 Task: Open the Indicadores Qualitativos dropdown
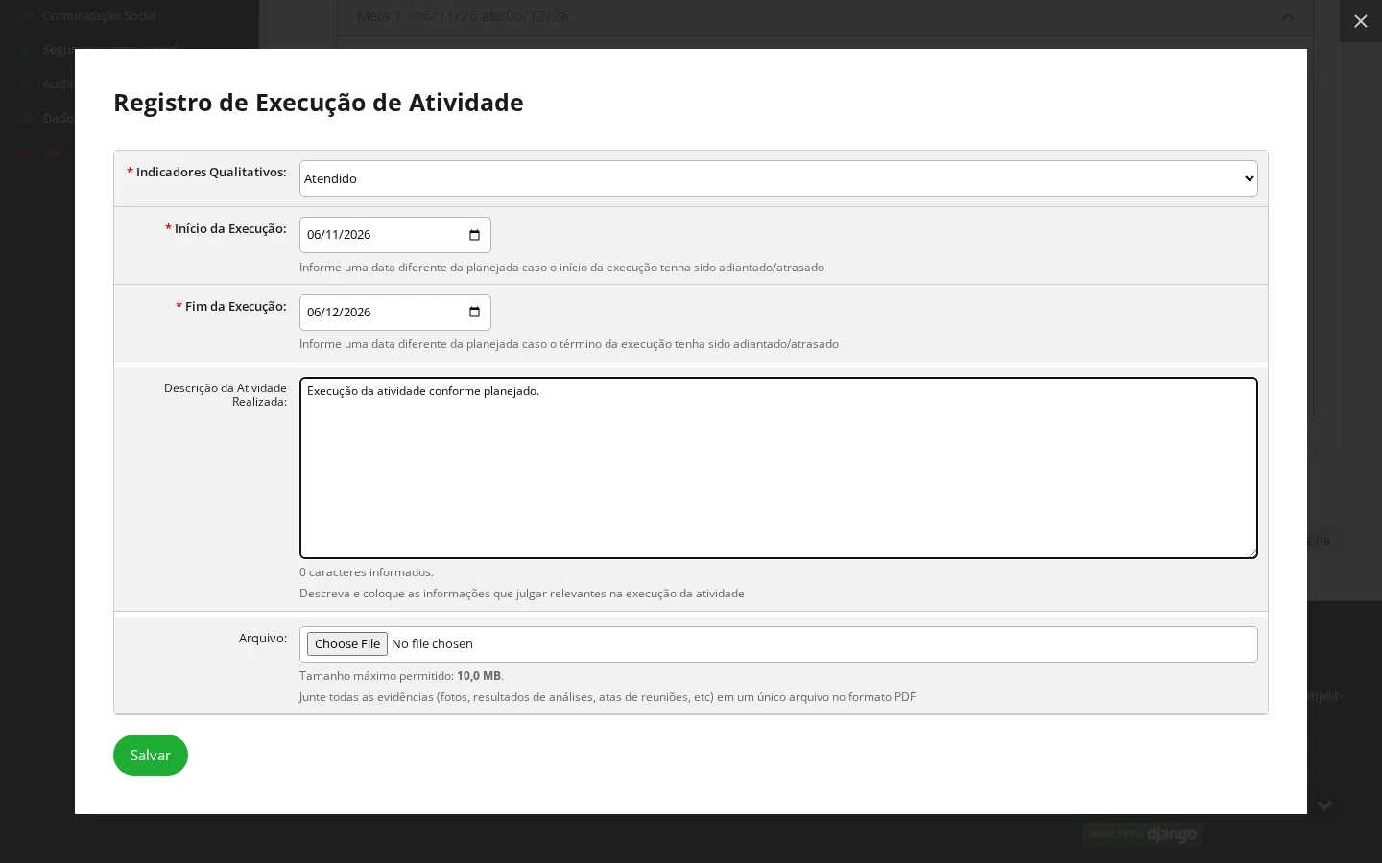click(778, 178)
